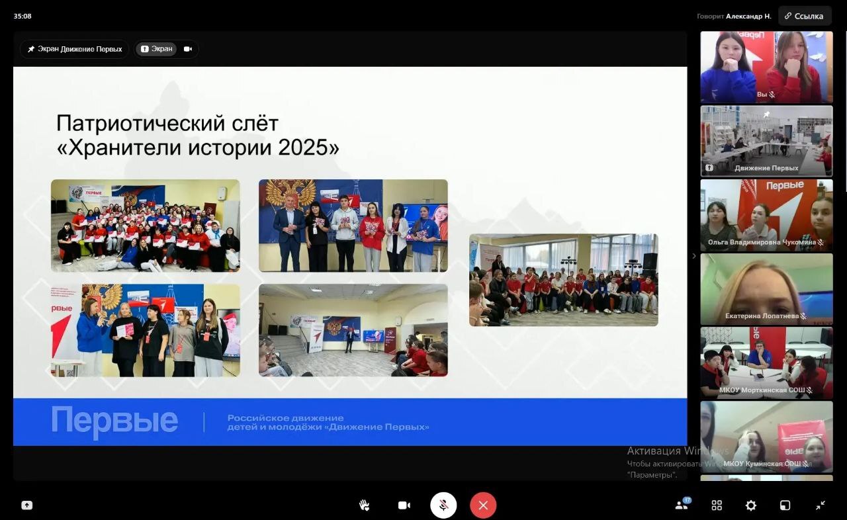The width and height of the screenshot is (847, 520).
Task: Unpin 'Экран Движение Первых' pinned label
Action: (75, 49)
